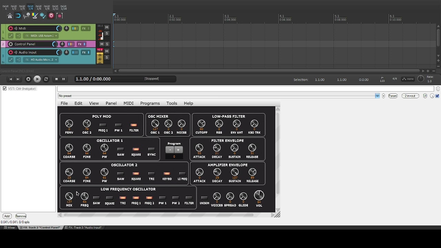Click the transport Play button

pyautogui.click(x=37, y=79)
